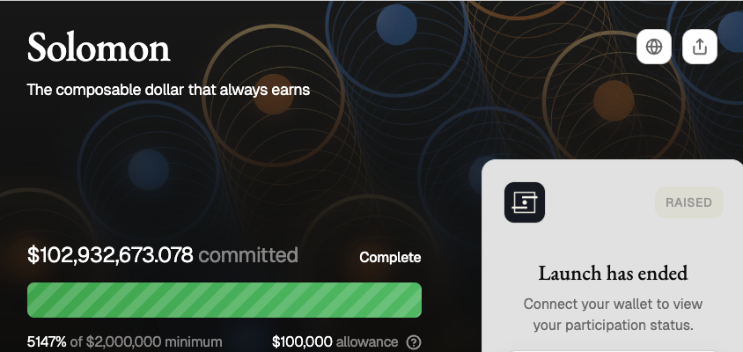This screenshot has height=352, width=743.
Task: Open the allowance help question mark icon
Action: coord(414,342)
